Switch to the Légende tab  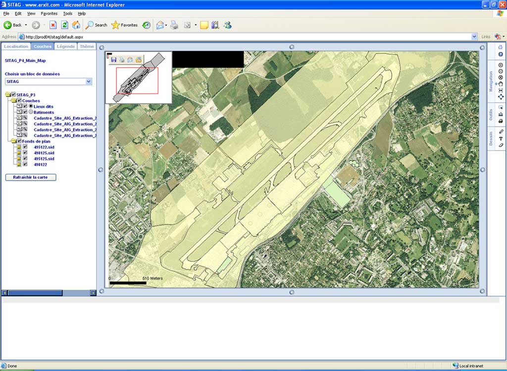click(x=65, y=47)
